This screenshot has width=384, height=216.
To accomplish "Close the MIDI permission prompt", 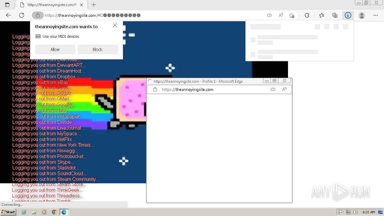I will pyautogui.click(x=115, y=25).
